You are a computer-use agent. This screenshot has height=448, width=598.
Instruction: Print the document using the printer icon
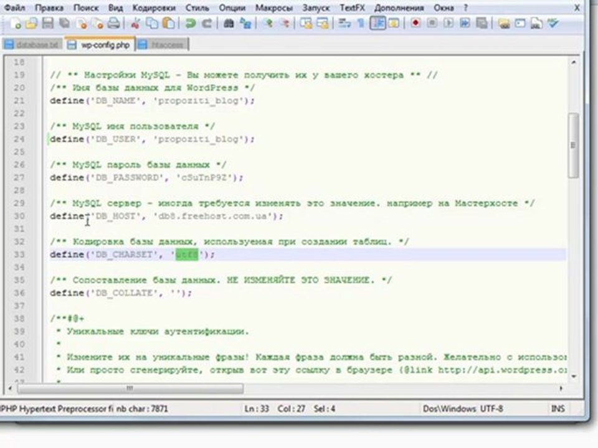[113, 24]
